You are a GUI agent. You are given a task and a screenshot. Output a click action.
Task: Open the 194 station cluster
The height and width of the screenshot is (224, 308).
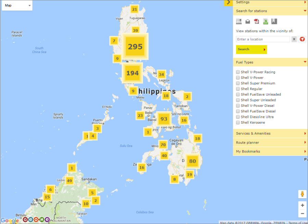click(x=132, y=73)
